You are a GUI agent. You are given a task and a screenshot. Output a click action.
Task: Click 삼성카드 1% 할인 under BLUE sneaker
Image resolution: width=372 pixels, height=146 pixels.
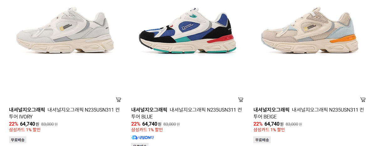click(x=147, y=130)
